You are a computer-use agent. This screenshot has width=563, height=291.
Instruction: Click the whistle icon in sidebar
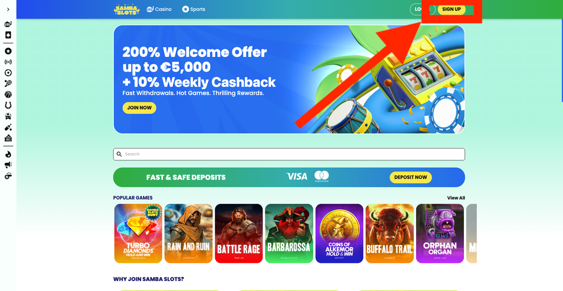click(8, 176)
